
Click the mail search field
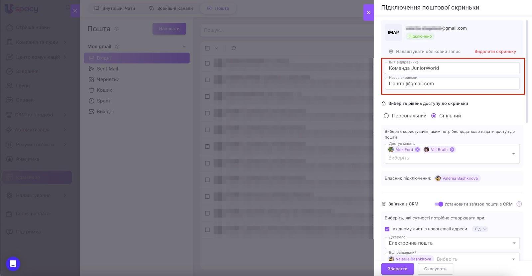click(x=287, y=30)
